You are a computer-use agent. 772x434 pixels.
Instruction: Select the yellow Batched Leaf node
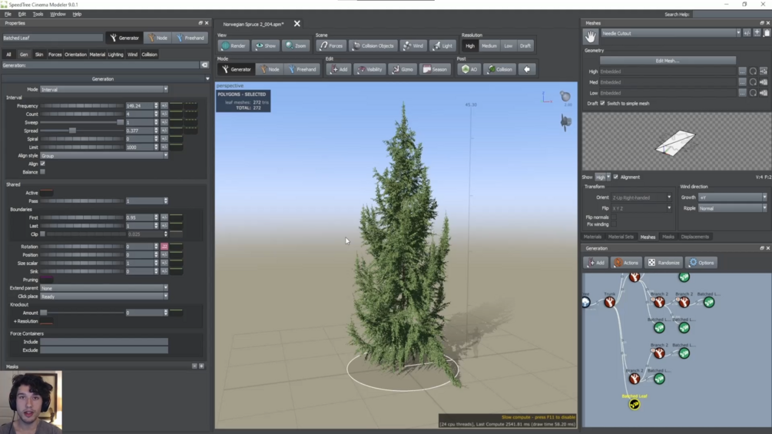tap(634, 405)
